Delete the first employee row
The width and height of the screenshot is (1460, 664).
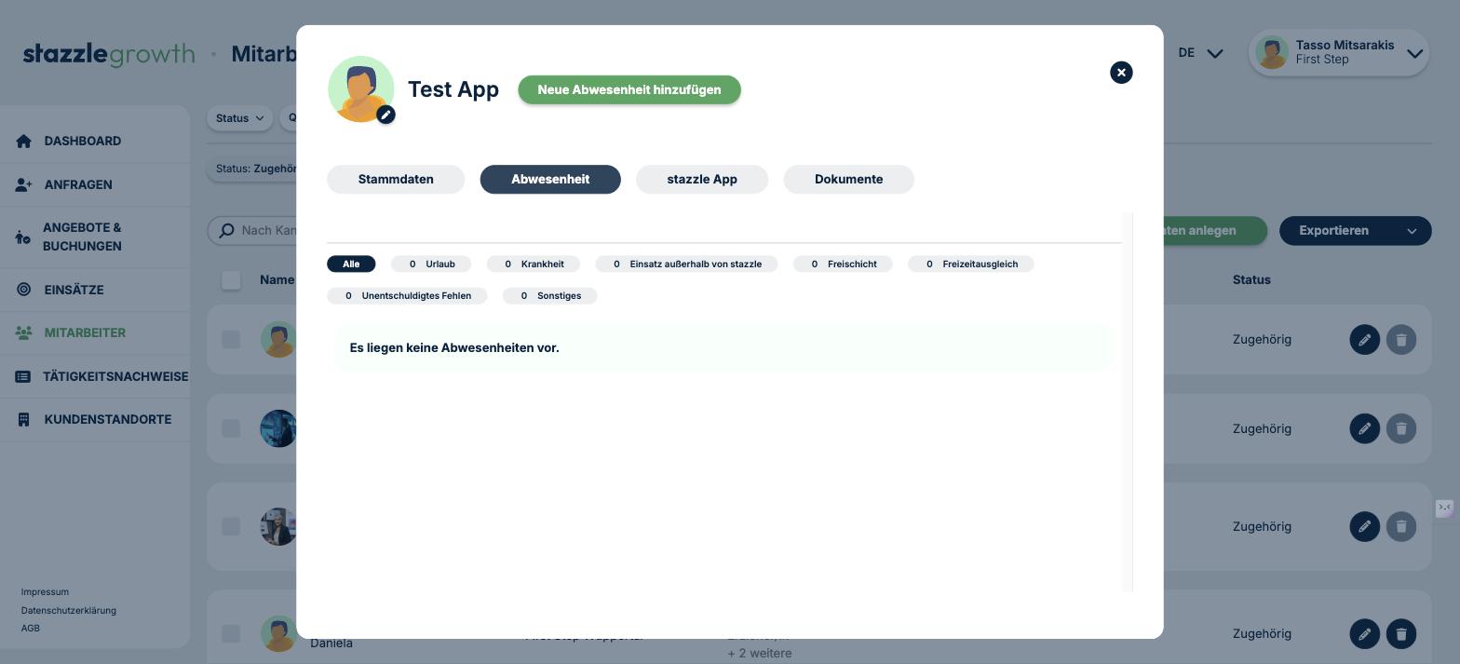1401,340
